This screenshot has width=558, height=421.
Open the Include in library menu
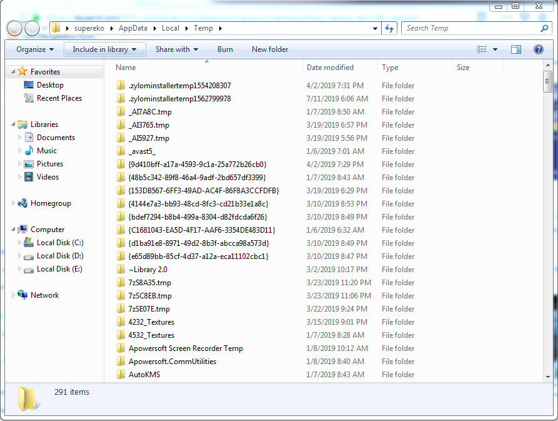(104, 49)
